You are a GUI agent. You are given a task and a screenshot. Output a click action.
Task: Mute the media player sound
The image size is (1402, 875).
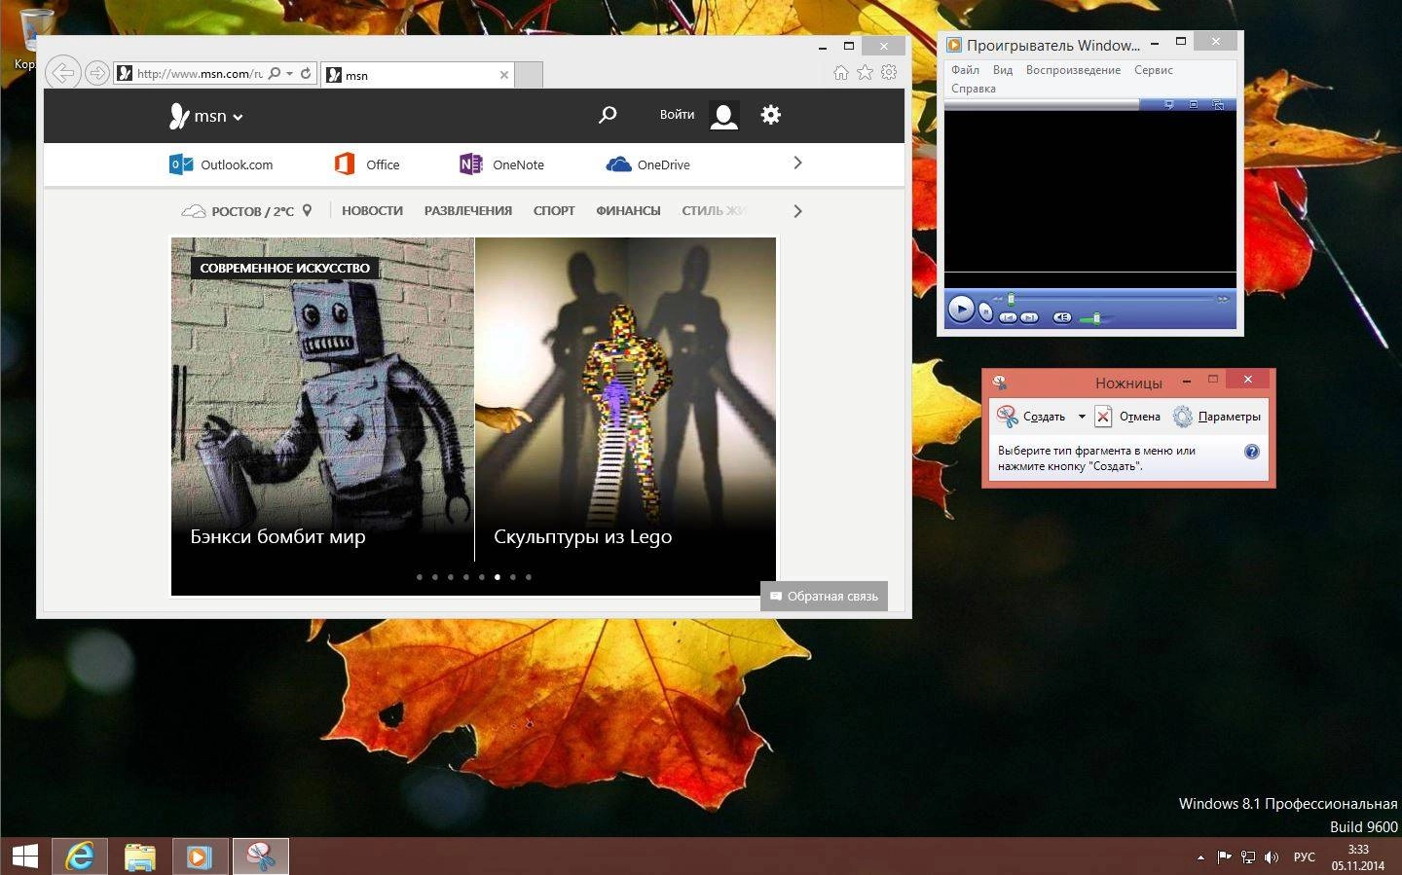pos(1062,317)
